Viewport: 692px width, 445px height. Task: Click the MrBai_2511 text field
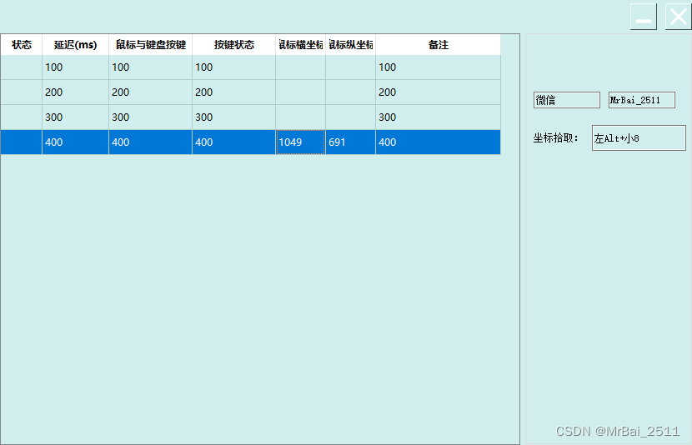point(642,100)
